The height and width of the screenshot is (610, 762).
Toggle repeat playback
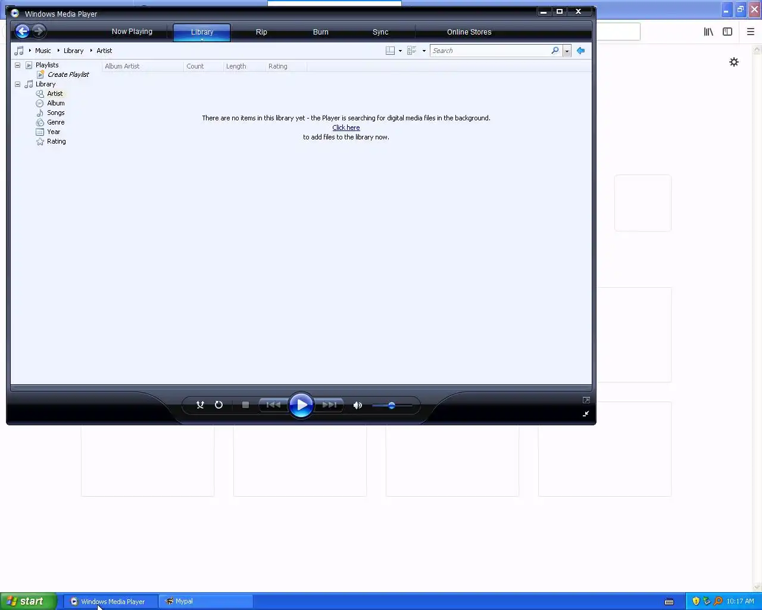coord(218,405)
